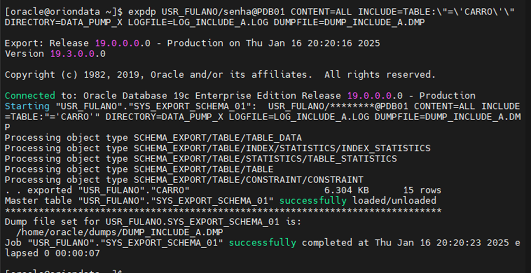This screenshot has width=531, height=273.
Task: Click the row of asterisks separator
Action: pos(223,211)
